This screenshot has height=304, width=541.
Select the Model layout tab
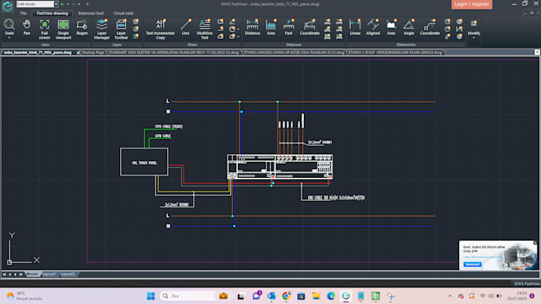click(x=33, y=274)
